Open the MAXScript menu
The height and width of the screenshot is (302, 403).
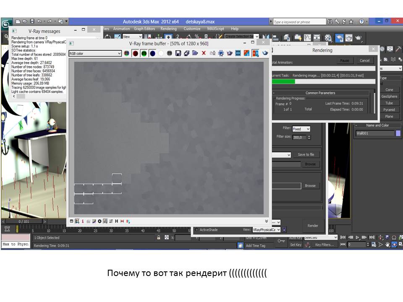pyautogui.click(x=216, y=29)
